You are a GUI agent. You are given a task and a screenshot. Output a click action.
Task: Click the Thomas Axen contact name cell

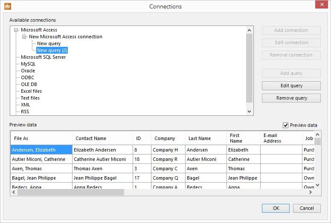tap(103, 169)
